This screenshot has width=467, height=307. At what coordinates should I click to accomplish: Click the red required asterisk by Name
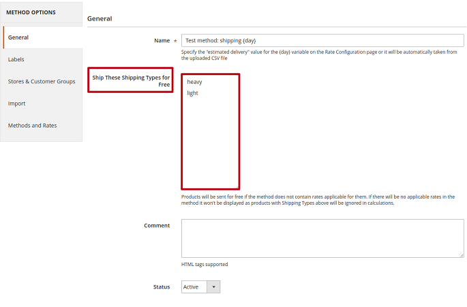coord(175,42)
